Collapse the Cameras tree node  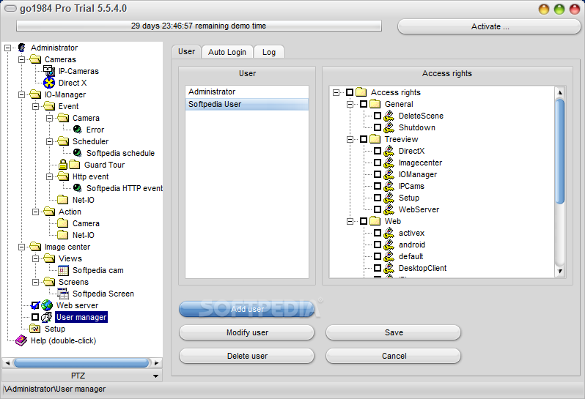(x=22, y=59)
